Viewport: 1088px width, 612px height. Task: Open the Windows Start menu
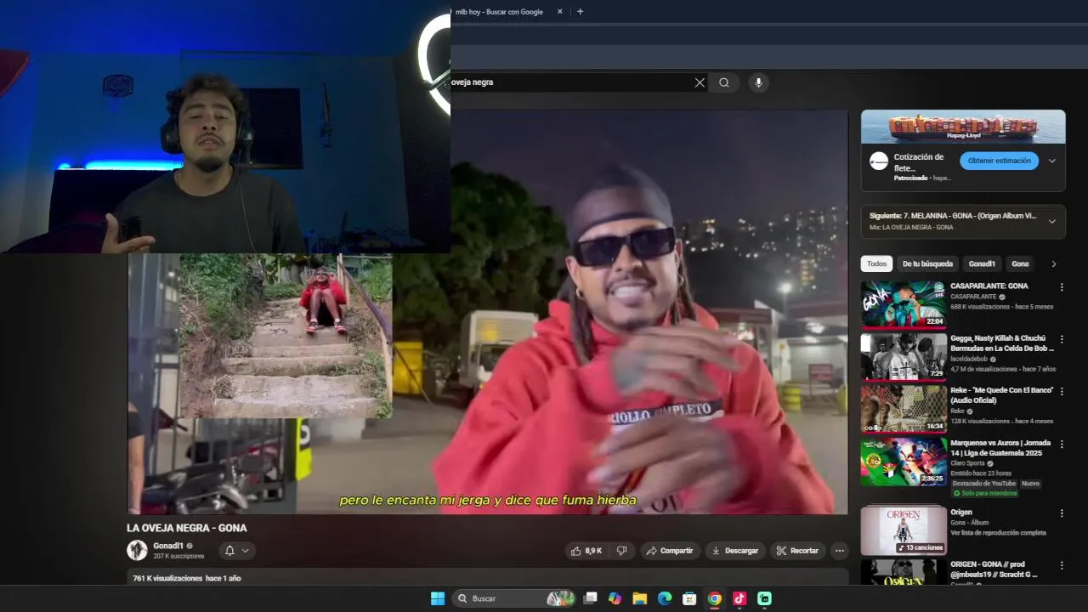[438, 598]
